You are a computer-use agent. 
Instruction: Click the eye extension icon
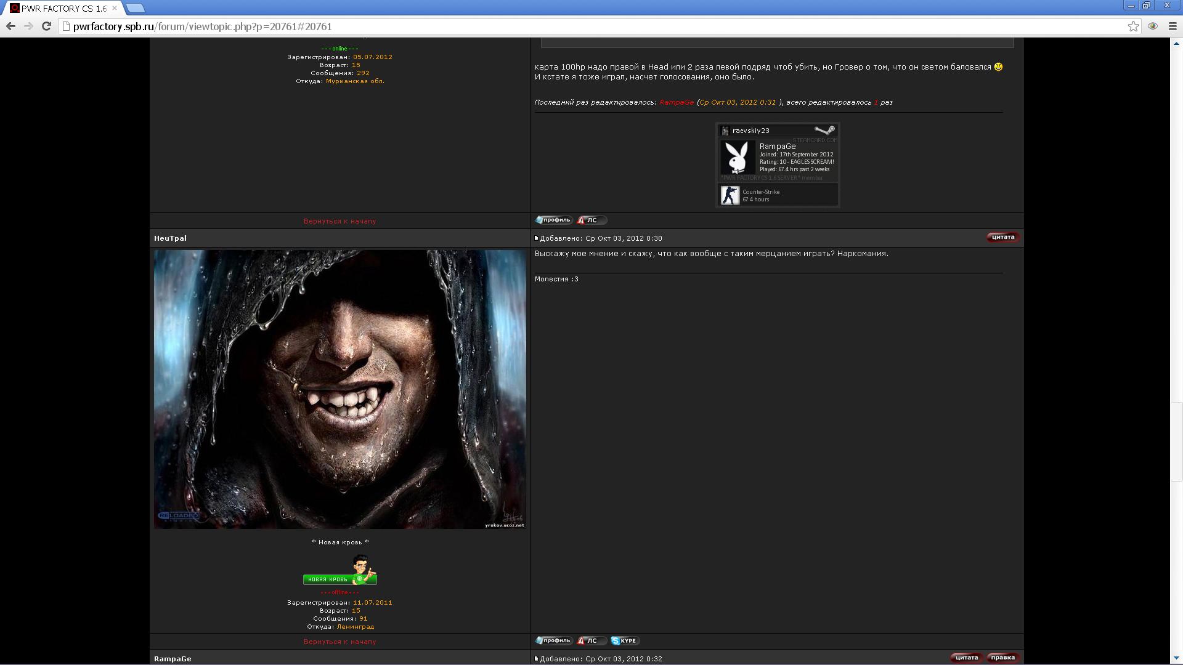pos(1153,26)
